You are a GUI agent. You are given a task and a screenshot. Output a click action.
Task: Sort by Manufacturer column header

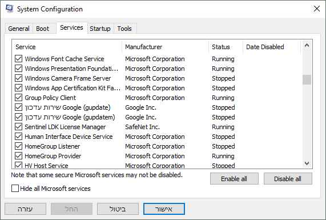pos(166,47)
